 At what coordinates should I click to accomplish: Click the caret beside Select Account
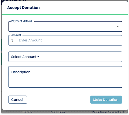click(38, 57)
